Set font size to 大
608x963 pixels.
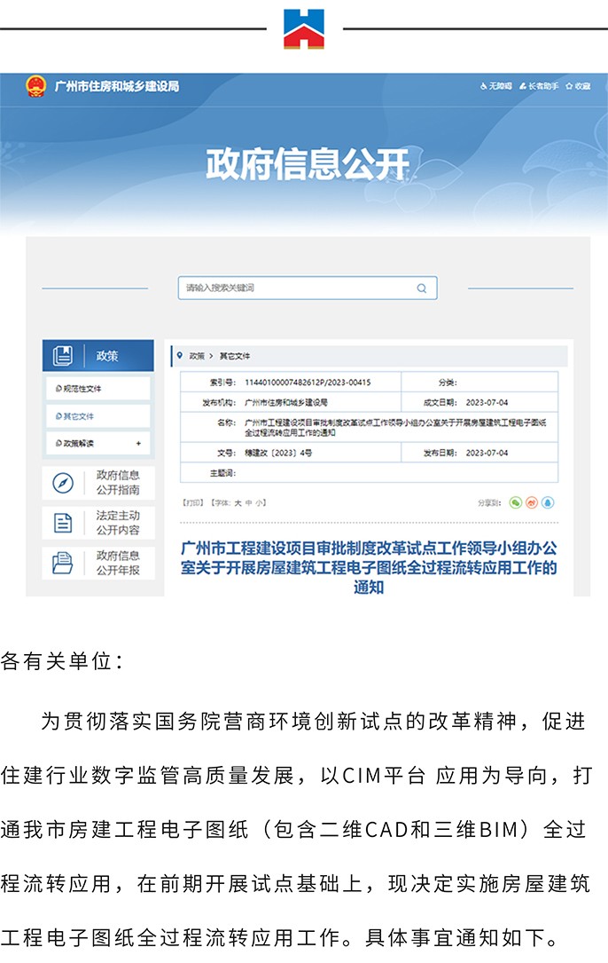[x=238, y=502]
